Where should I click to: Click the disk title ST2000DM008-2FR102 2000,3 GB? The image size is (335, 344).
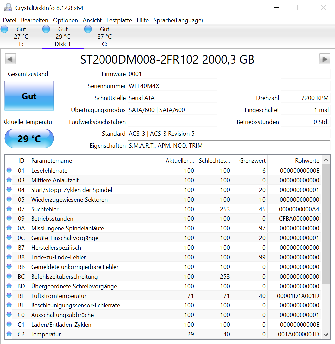(167, 59)
